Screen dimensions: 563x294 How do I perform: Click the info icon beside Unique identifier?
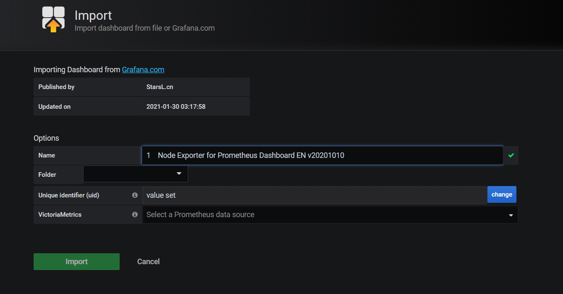tap(135, 195)
